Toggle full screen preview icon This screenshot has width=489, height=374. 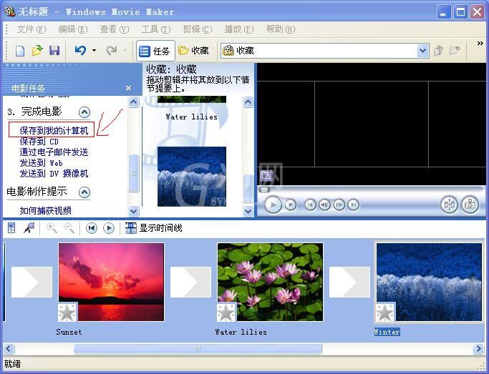coord(266,176)
